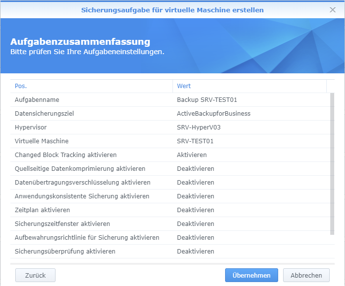Select the Hypervisor row label

30,127
